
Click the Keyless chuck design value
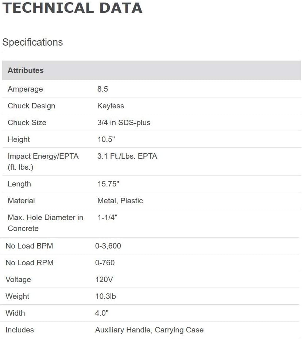point(111,106)
